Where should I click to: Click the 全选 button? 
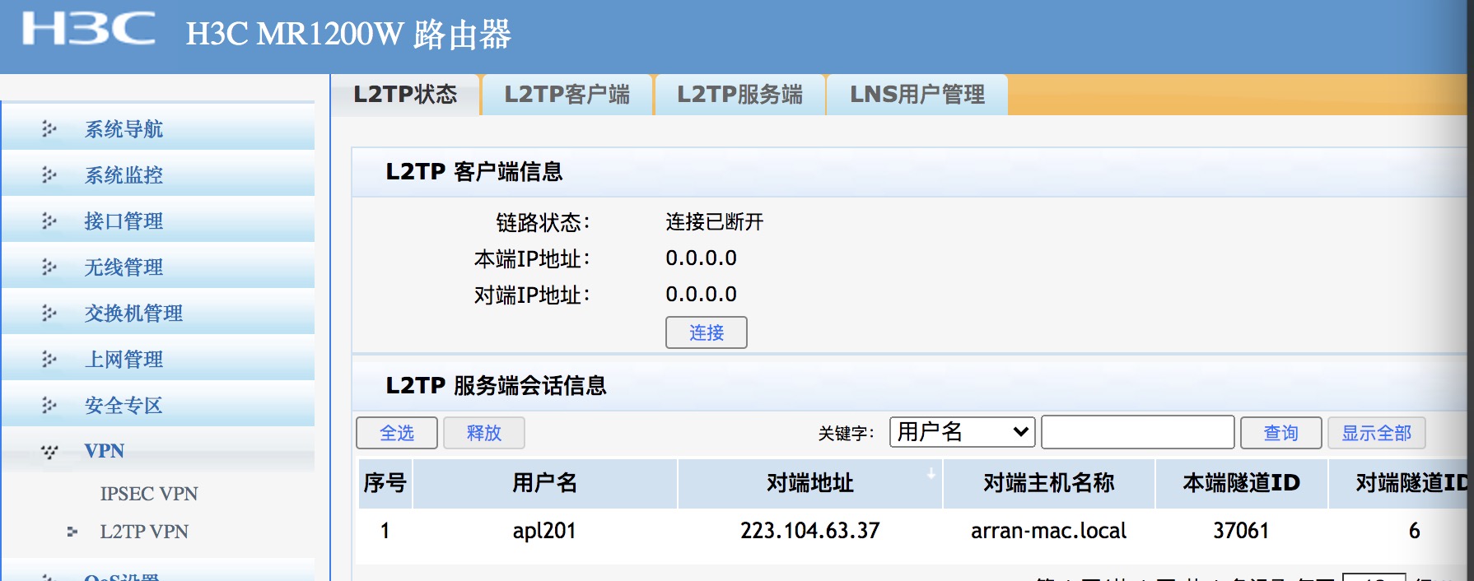[x=397, y=433]
